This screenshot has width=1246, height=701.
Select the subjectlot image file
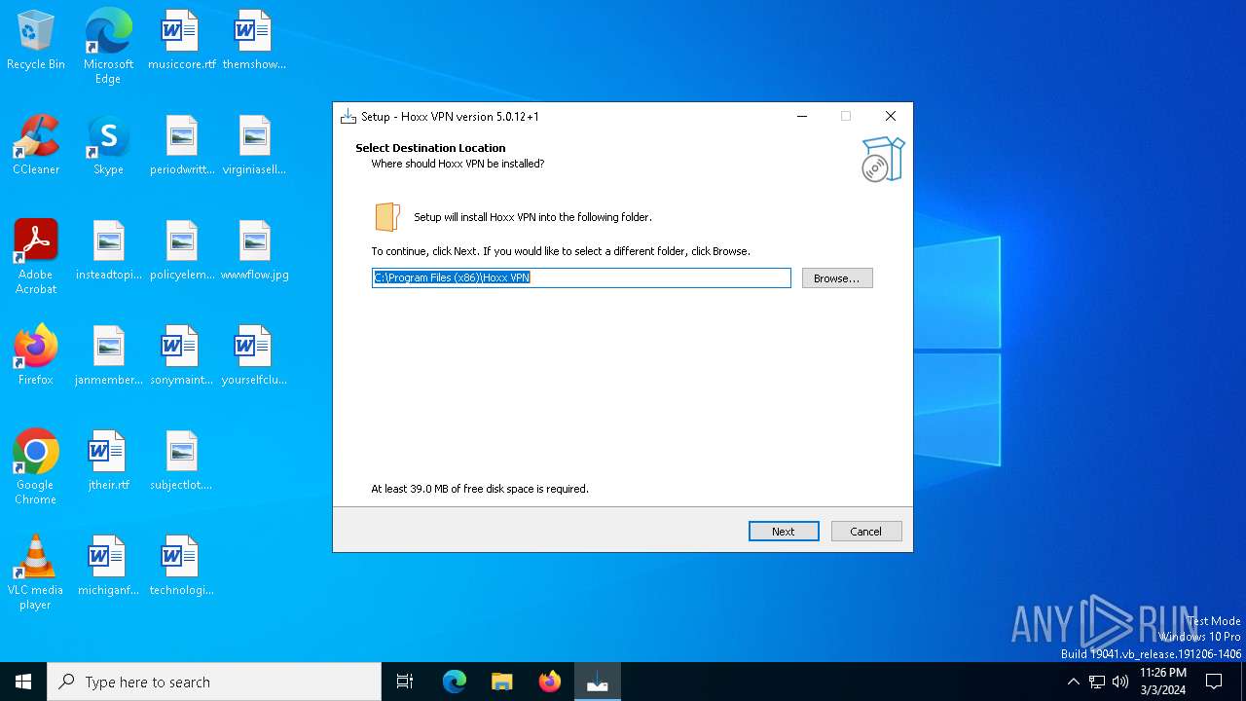tap(181, 461)
